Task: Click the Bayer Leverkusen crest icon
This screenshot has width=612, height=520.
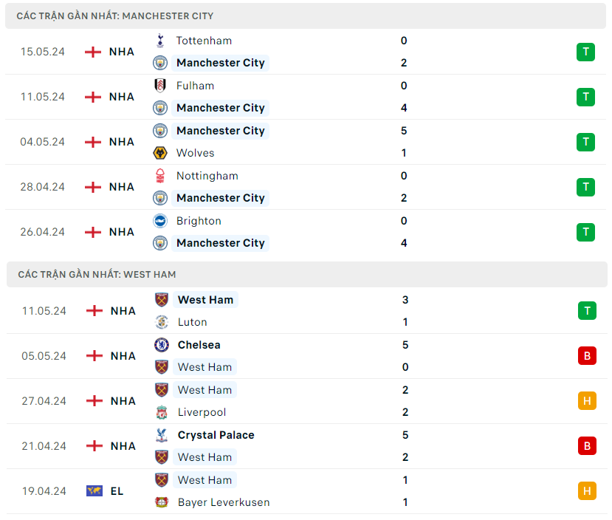Action: coord(162,502)
